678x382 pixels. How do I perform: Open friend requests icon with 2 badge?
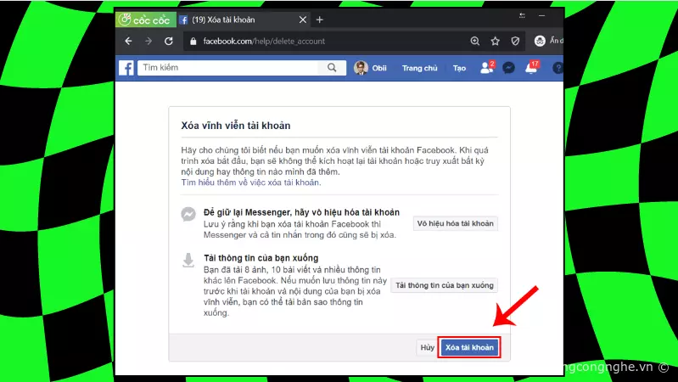(486, 68)
